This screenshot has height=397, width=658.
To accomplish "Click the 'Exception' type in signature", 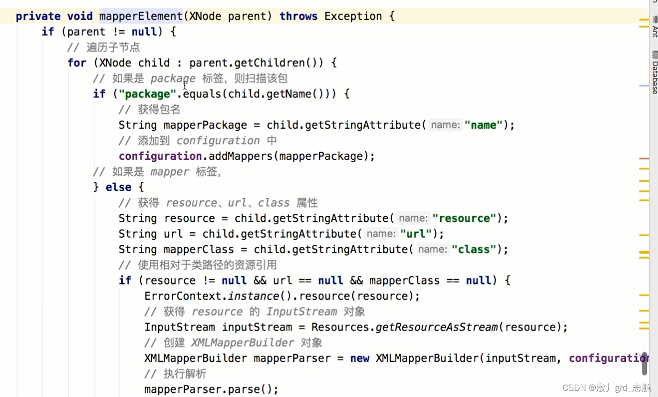I will [x=353, y=16].
